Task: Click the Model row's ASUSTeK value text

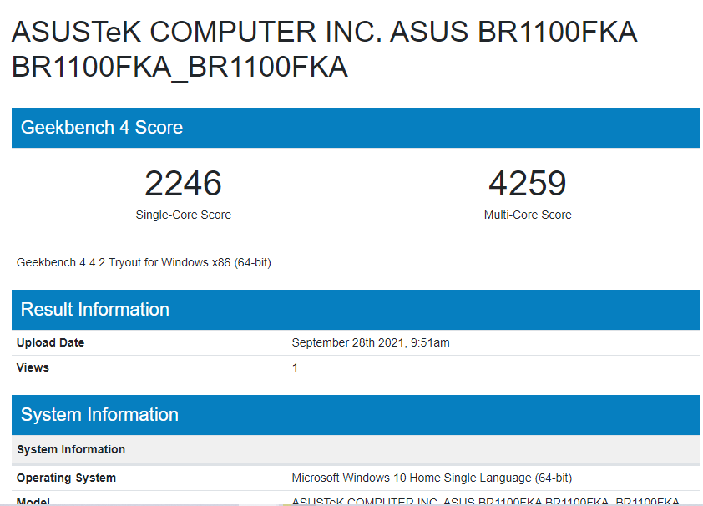Action: pyautogui.click(x=484, y=501)
